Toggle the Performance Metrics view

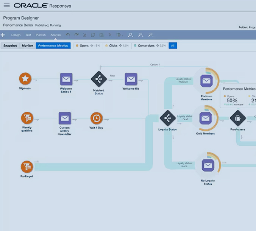(53, 45)
